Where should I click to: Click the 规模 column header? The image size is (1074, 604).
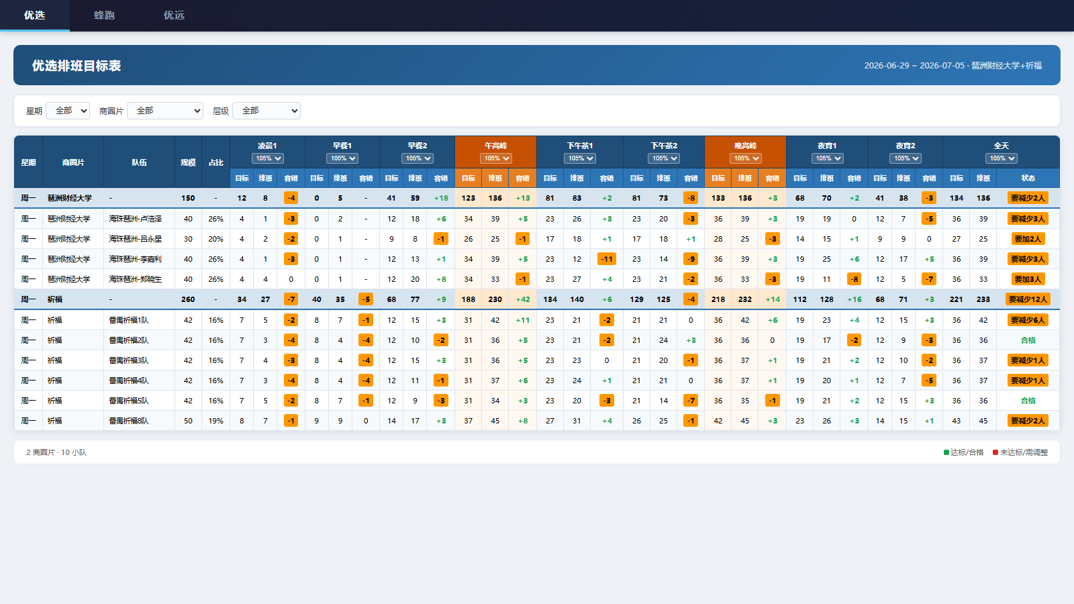point(188,162)
